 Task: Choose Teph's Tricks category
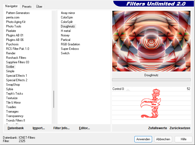click(14, 94)
